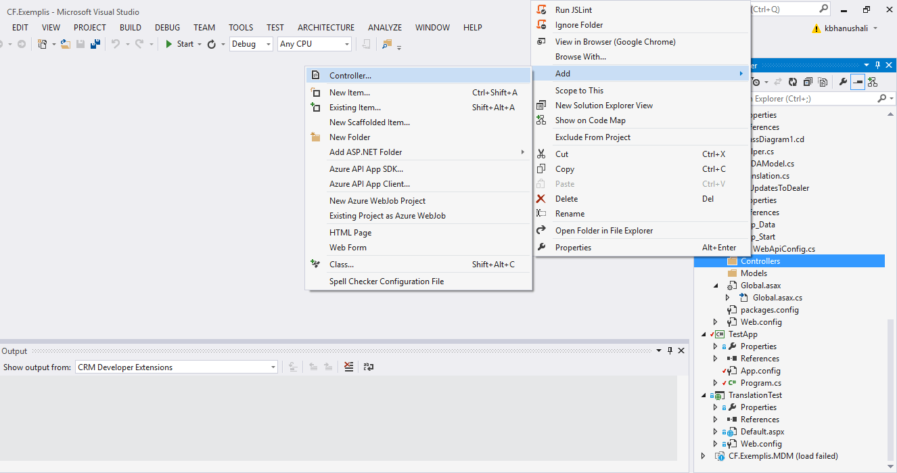Click the Refresh browser icon beside Start

tap(212, 44)
